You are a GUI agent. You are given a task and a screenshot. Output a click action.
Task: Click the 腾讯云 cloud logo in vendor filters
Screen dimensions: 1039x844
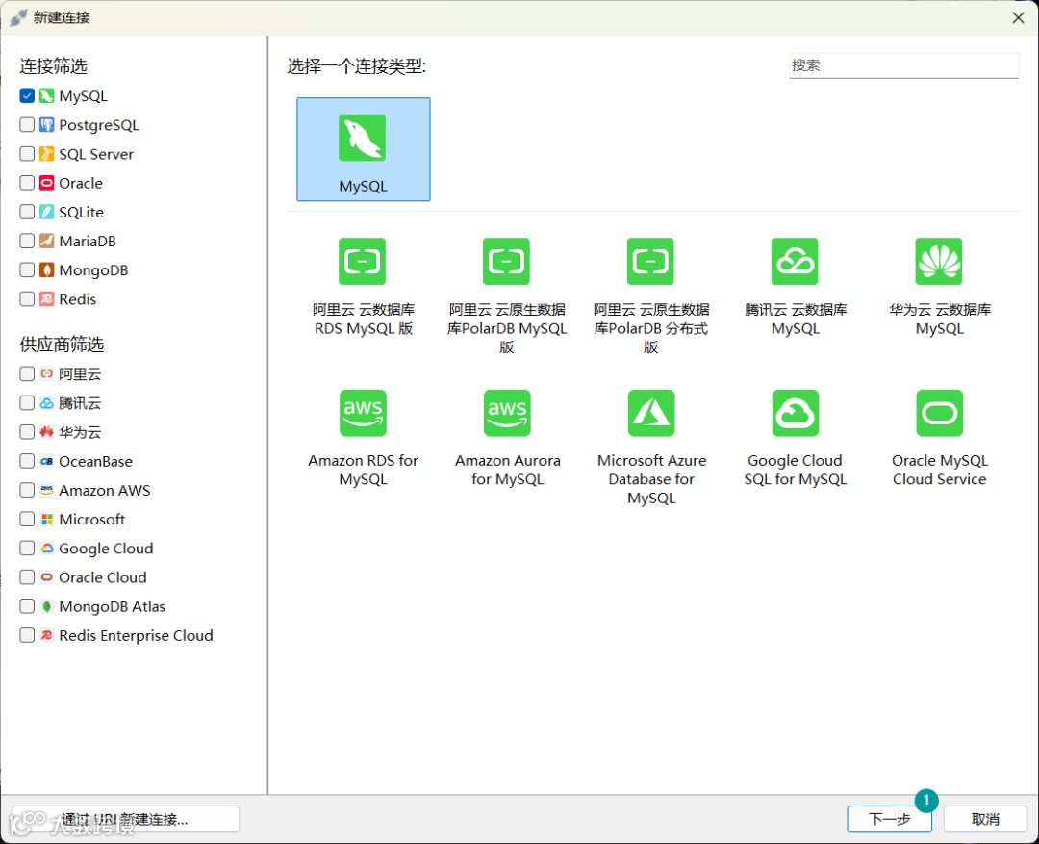[x=46, y=403]
